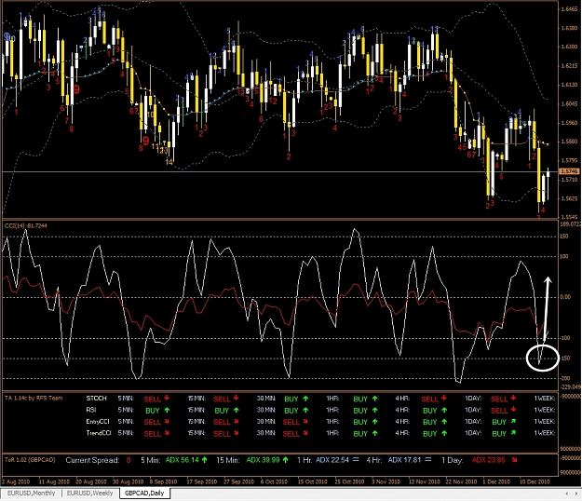Click the '8 Sep 2010' date label
The height and width of the screenshot is (501, 582).
pyautogui.click(x=163, y=481)
